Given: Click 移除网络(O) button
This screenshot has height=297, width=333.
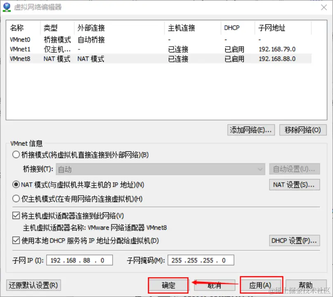Looking at the screenshot, I should [x=303, y=130].
